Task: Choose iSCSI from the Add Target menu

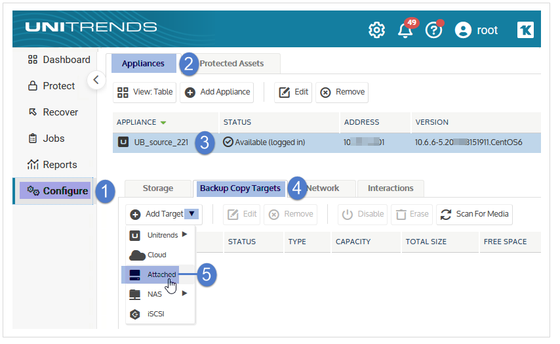Action: [x=160, y=314]
